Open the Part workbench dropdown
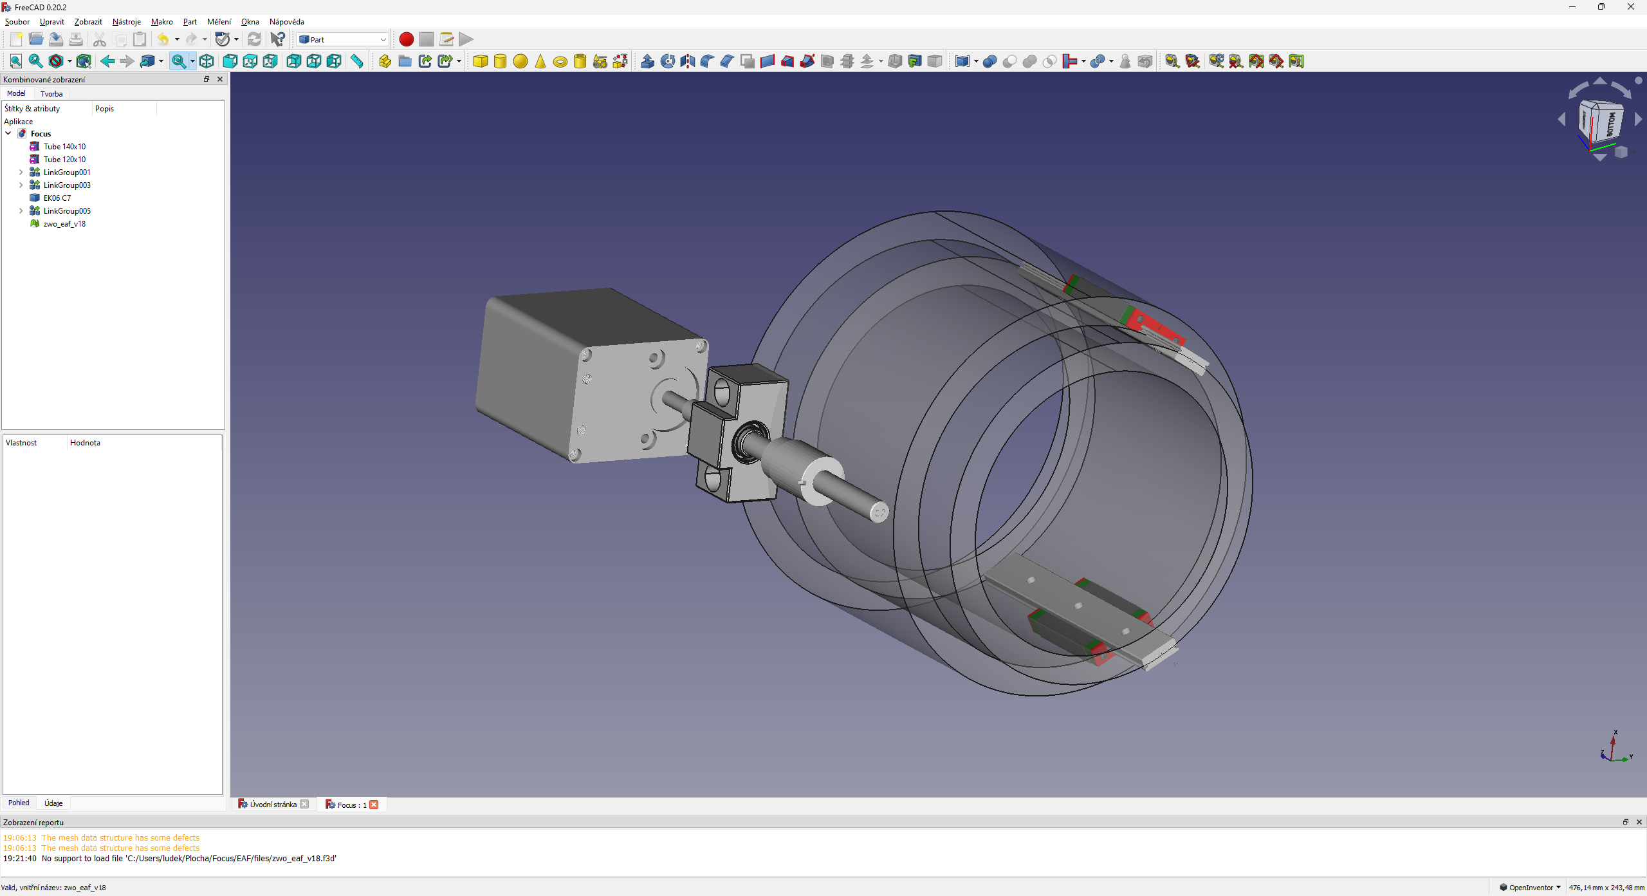Viewport: 1647px width, 896px height. pos(343,39)
